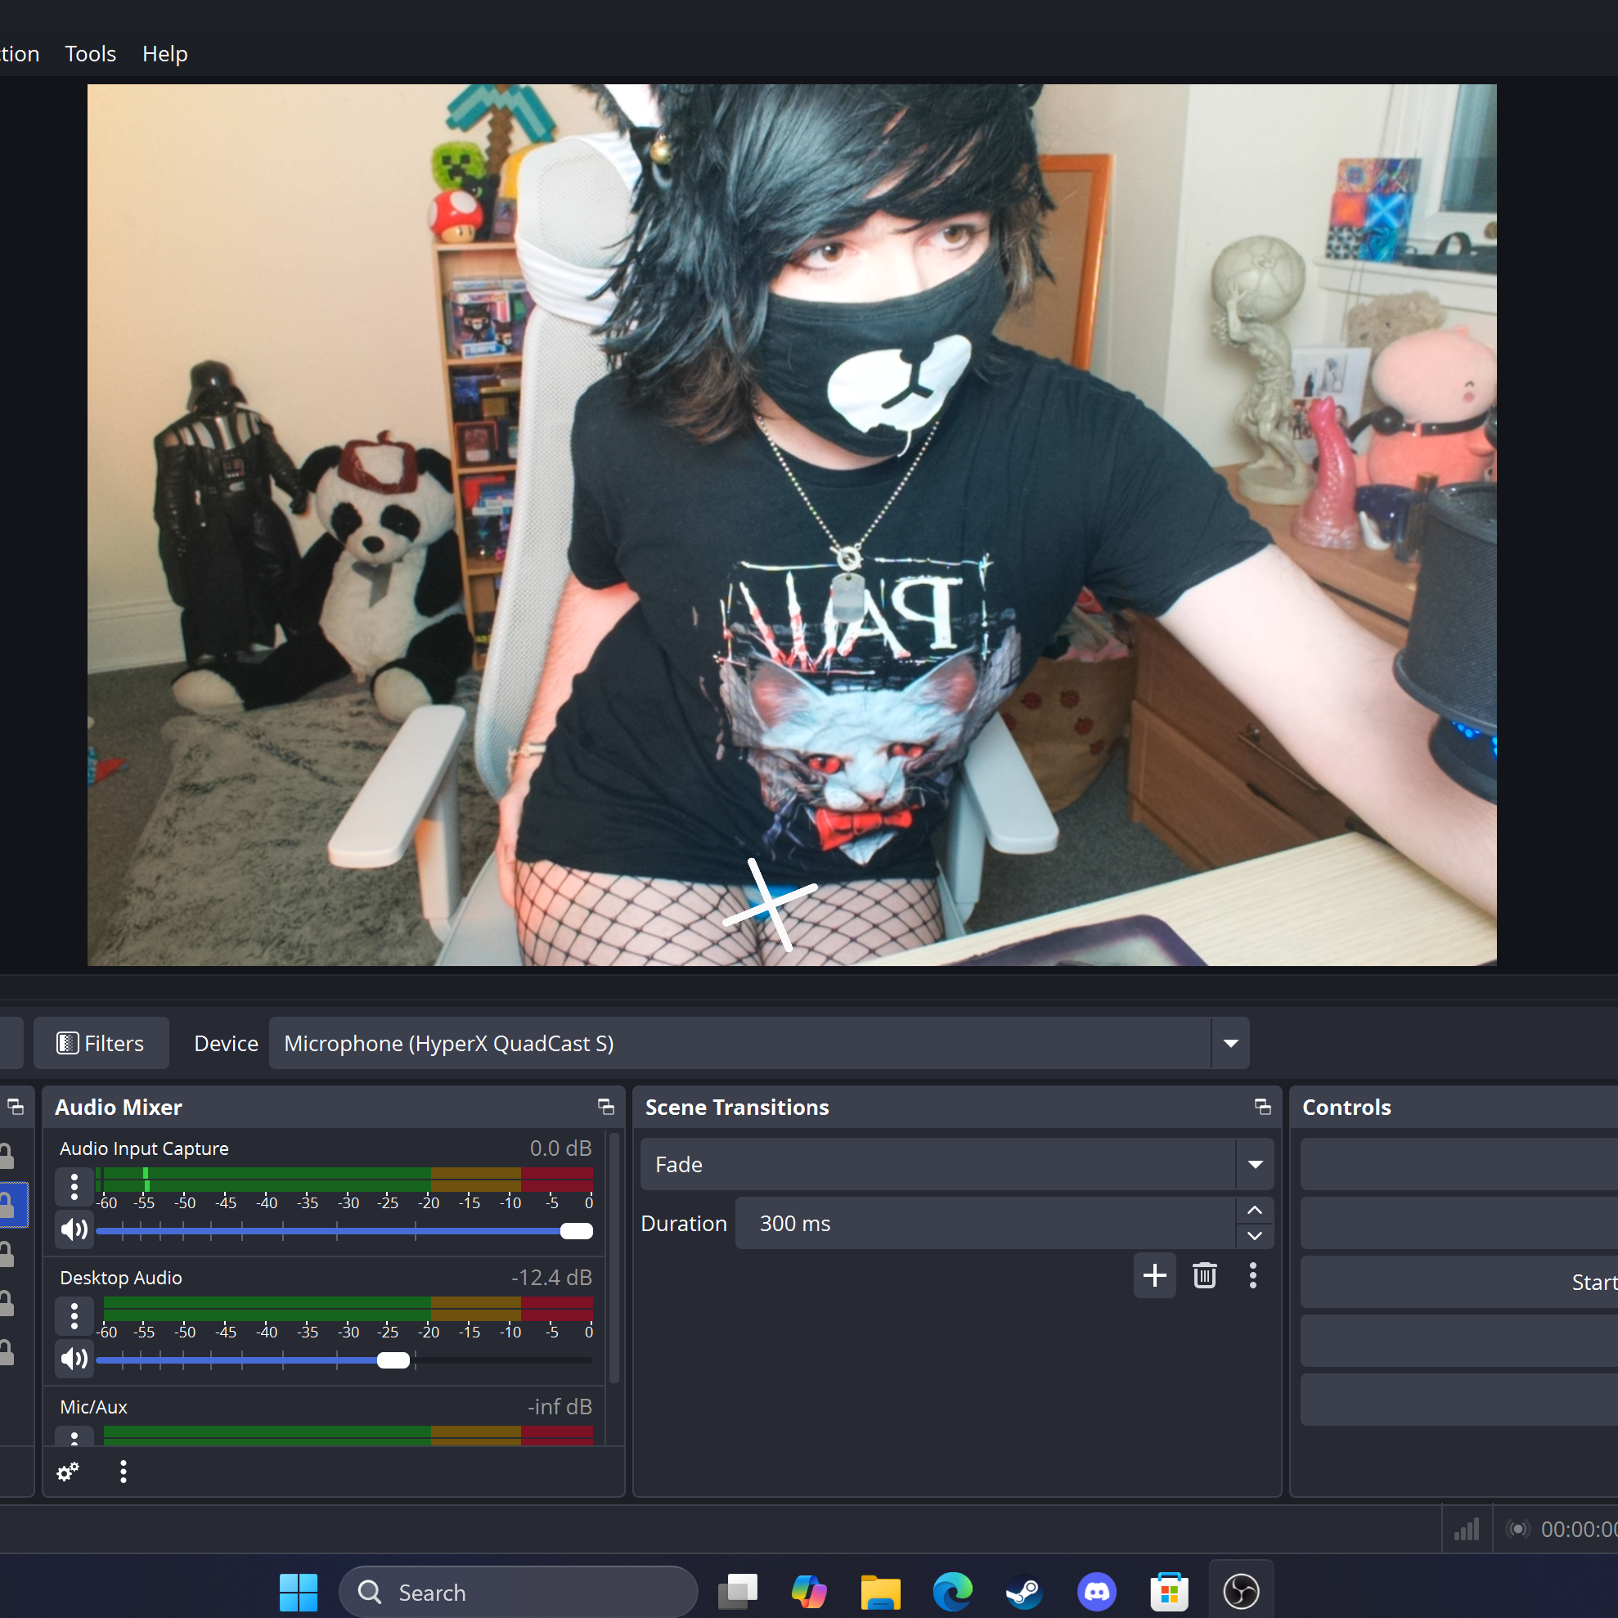
Task: Open Audio Input Capture options dots
Action: point(74,1187)
